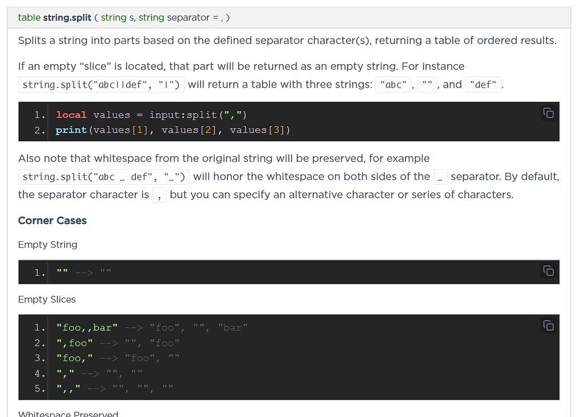Viewport: 577px width, 417px height.
Task: Select the Empty Slices subsection label
Action: click(47, 300)
